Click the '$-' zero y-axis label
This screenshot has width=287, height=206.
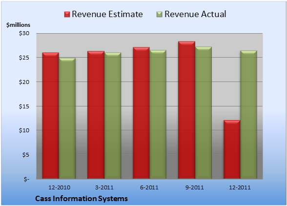(x=26, y=179)
